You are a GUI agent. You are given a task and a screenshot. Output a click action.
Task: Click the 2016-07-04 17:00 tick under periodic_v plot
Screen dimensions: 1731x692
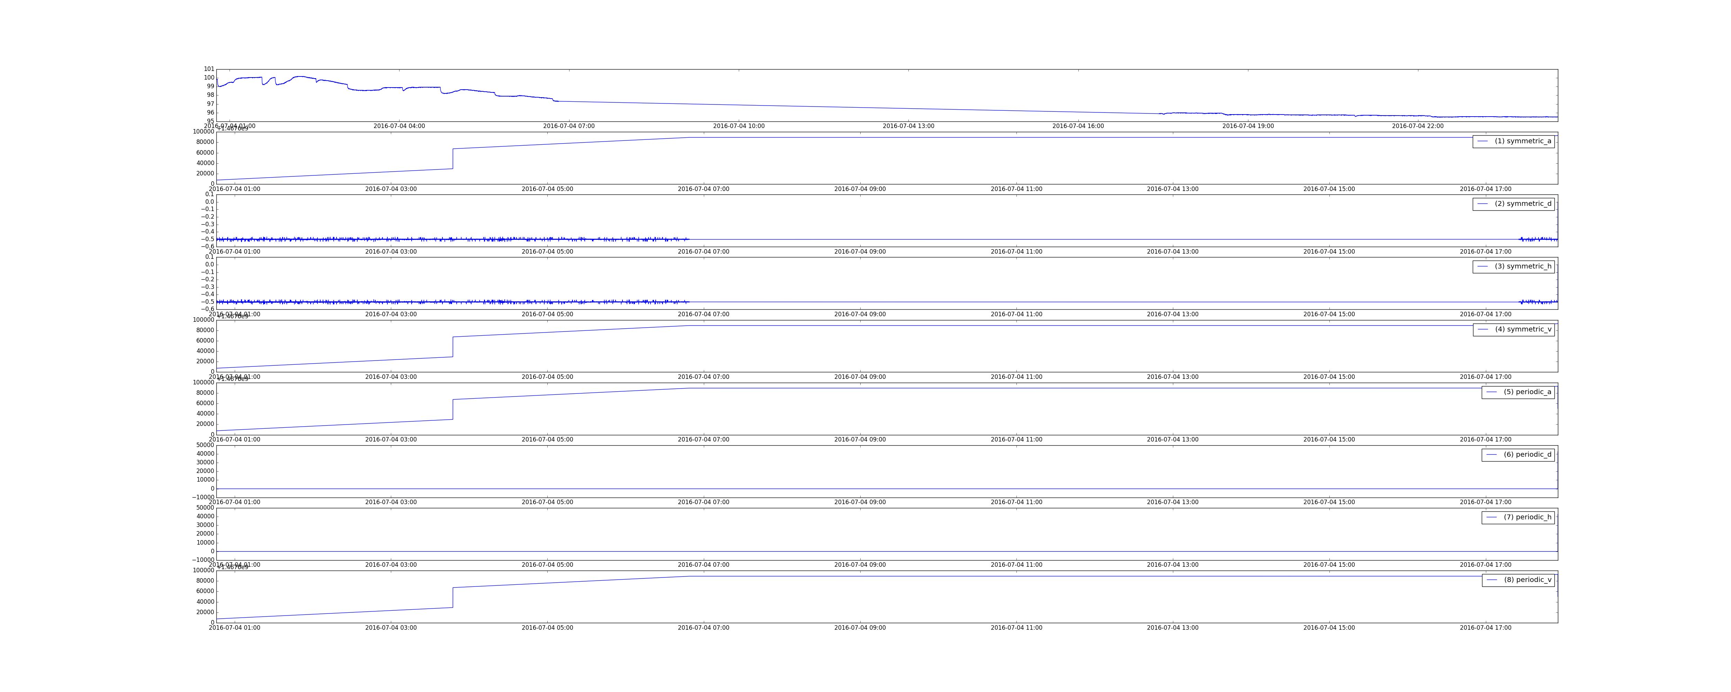click(1485, 628)
